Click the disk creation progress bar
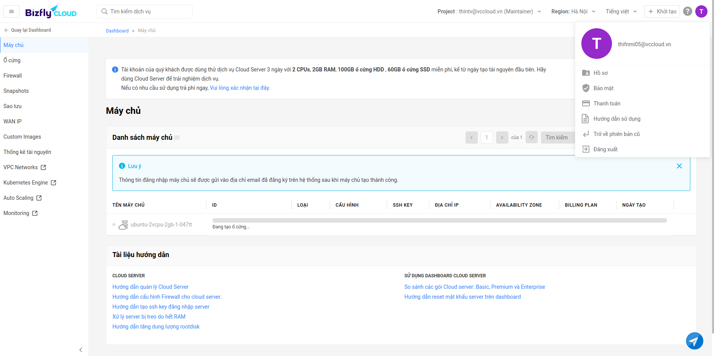The image size is (714, 356). point(440,220)
